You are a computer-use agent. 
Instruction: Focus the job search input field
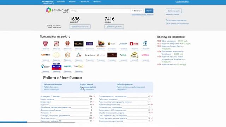[x=100, y=11]
